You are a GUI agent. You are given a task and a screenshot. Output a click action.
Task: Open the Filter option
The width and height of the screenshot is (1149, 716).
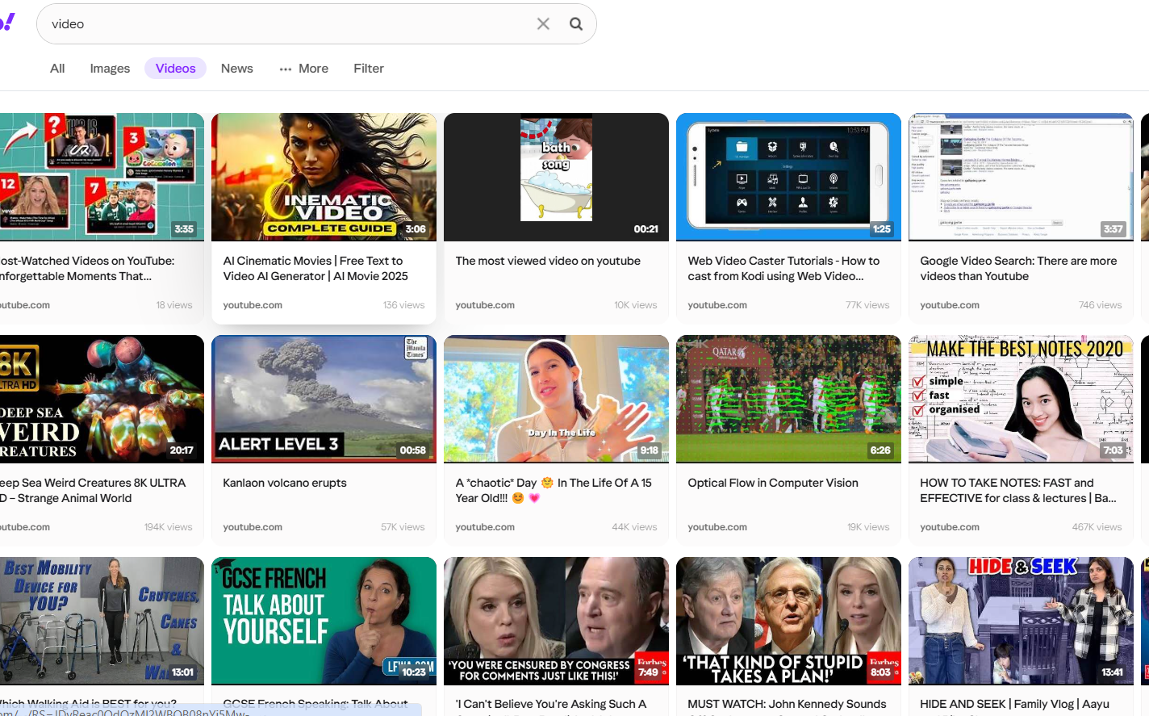tap(369, 69)
